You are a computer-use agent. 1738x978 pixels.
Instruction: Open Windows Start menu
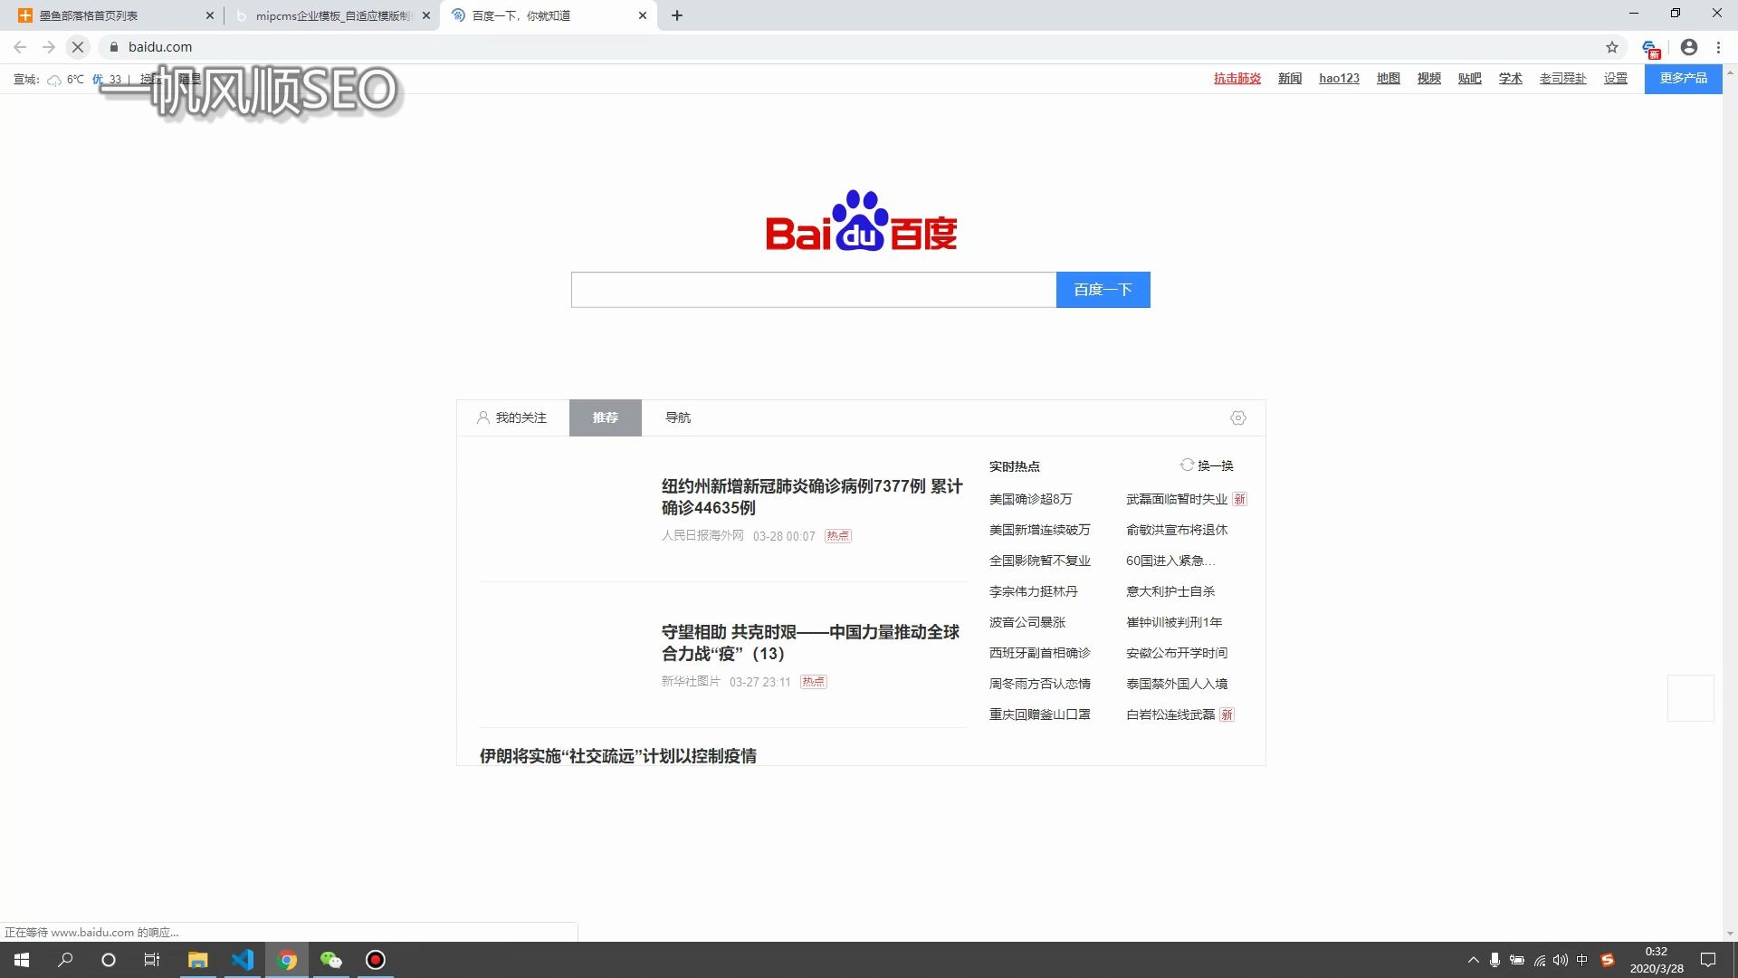coord(22,960)
